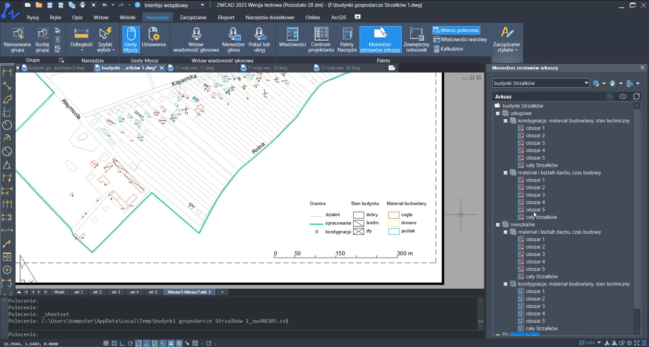Viewport: 649px width, 347px height.
Task: Switch to the Zarządzanie ribbon tab
Action: (193, 17)
